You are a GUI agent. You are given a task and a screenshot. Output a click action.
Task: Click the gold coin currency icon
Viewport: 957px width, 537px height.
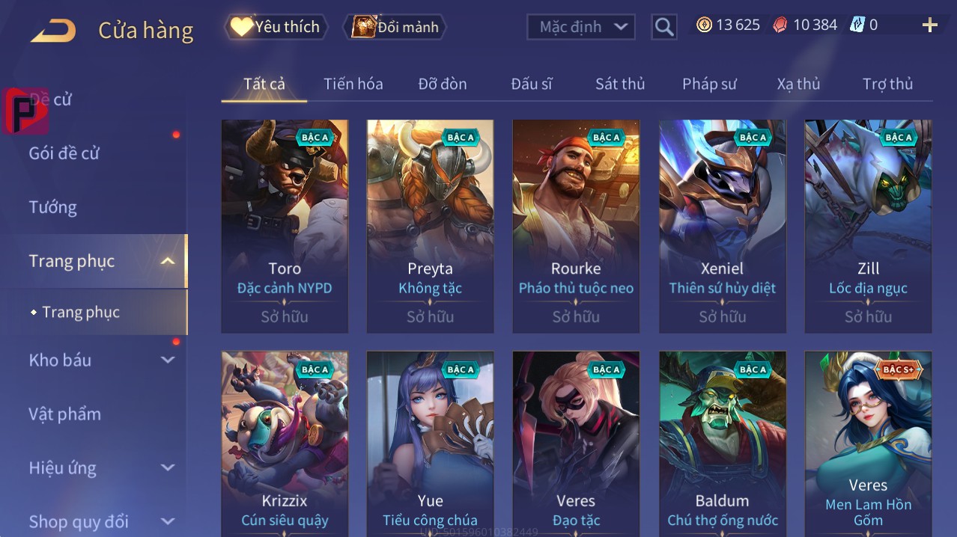point(704,25)
